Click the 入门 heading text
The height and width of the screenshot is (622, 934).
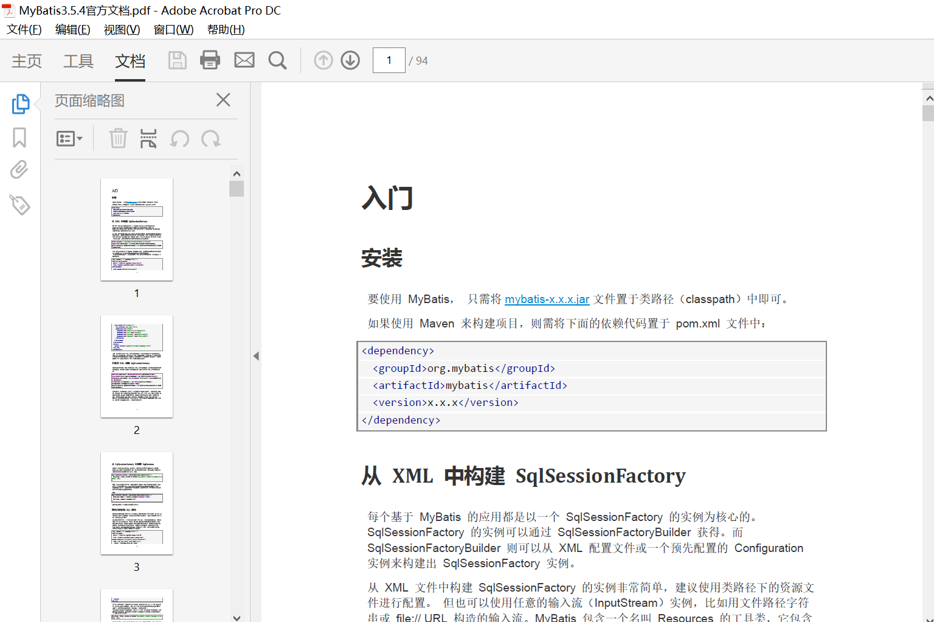[387, 198]
